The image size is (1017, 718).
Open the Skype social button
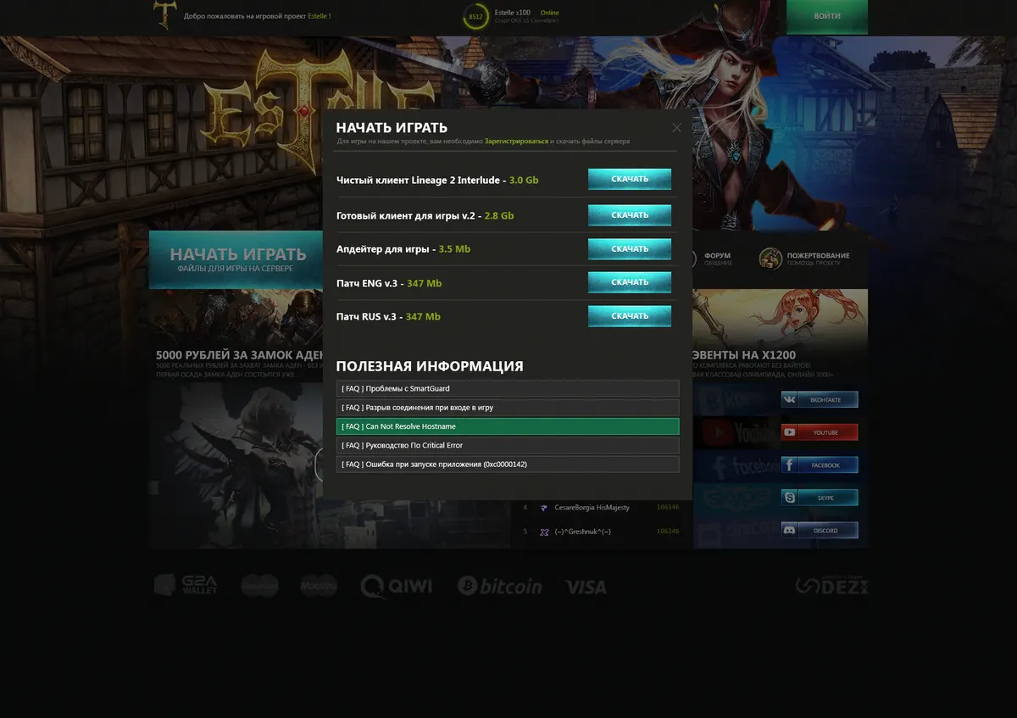(820, 498)
